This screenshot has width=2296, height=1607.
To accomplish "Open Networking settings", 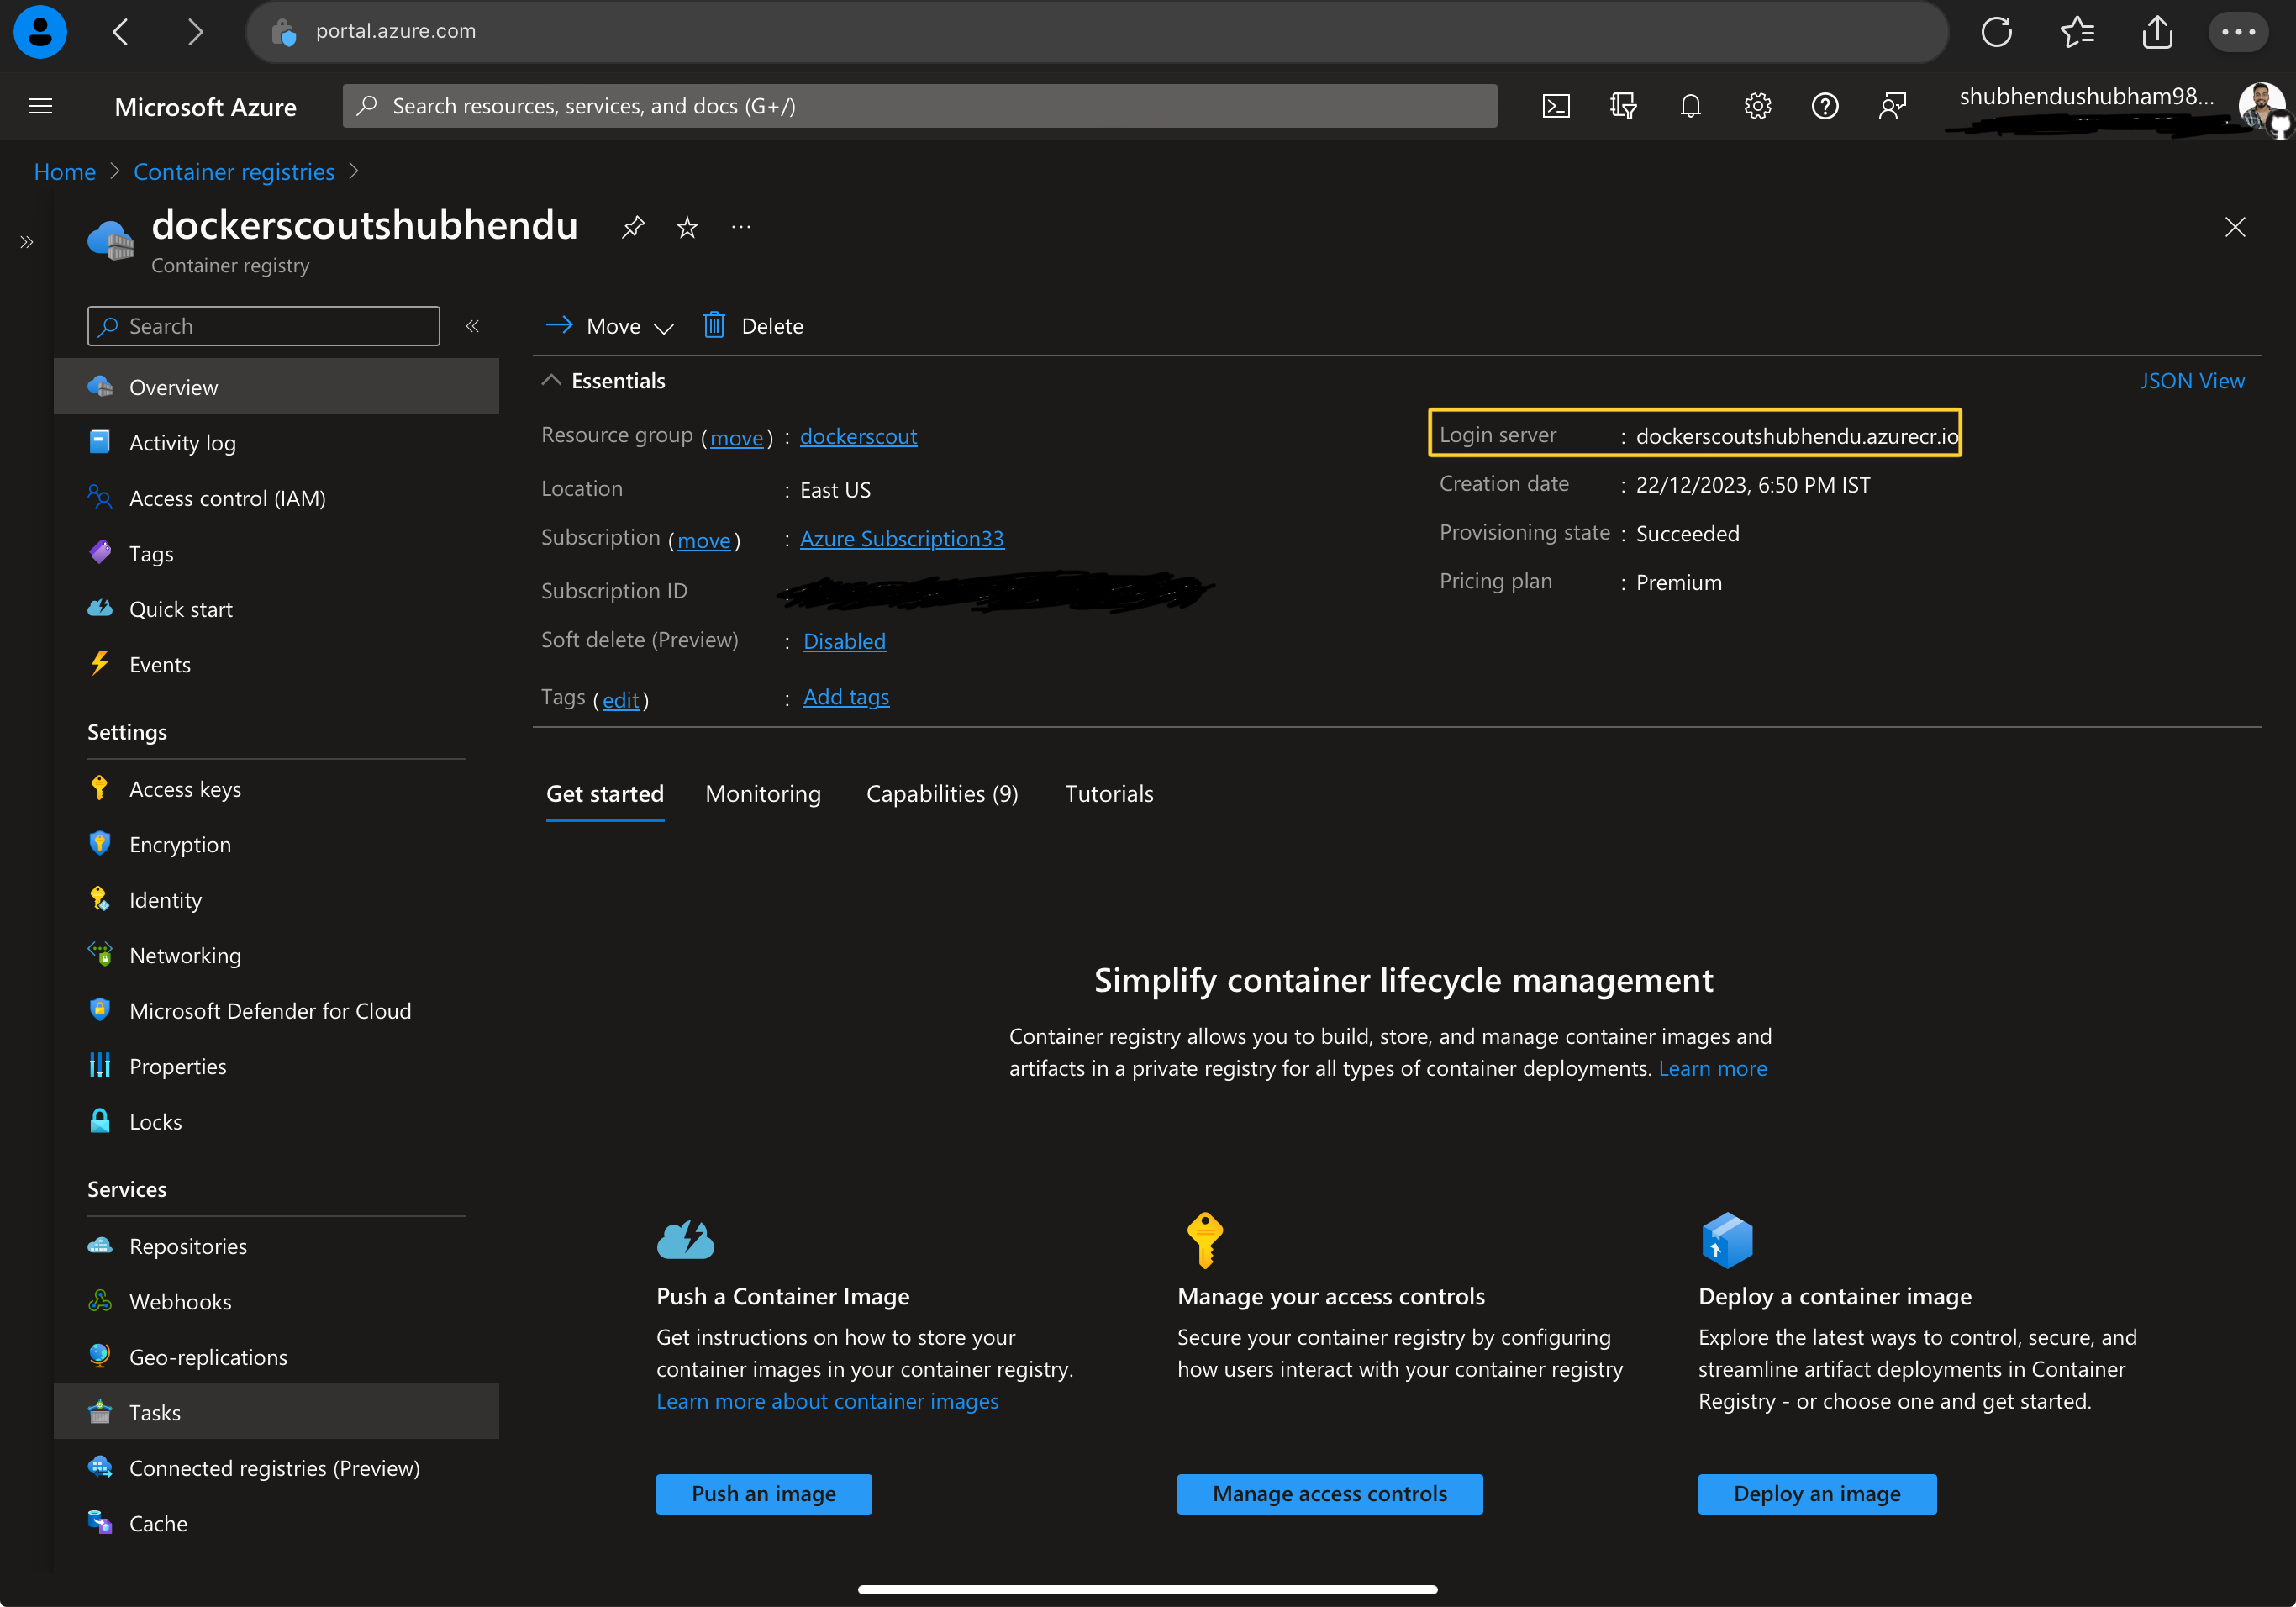I will point(276,955).
